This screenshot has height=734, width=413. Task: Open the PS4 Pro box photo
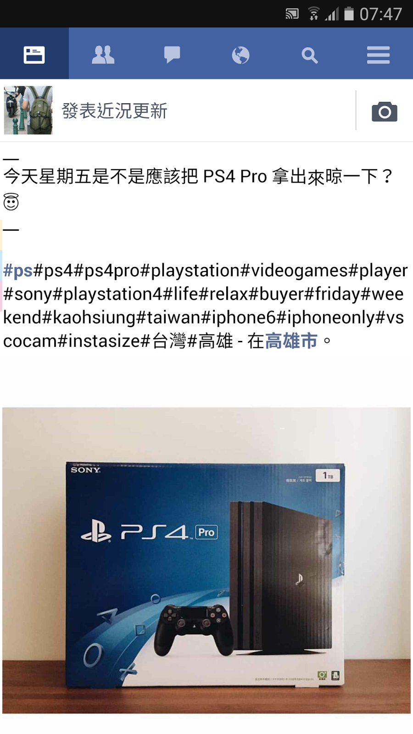[x=206, y=560]
